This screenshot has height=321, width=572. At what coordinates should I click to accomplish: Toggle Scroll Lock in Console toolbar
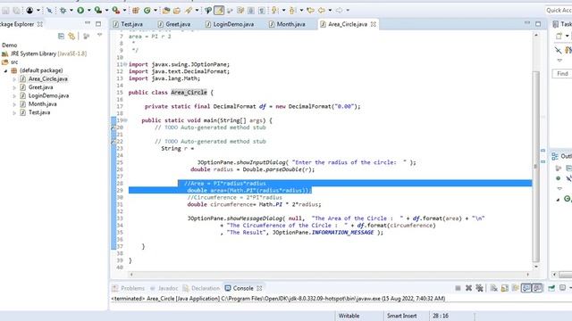coord(504,288)
